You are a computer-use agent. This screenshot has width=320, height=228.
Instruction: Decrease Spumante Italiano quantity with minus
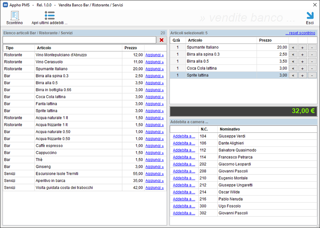312,48
